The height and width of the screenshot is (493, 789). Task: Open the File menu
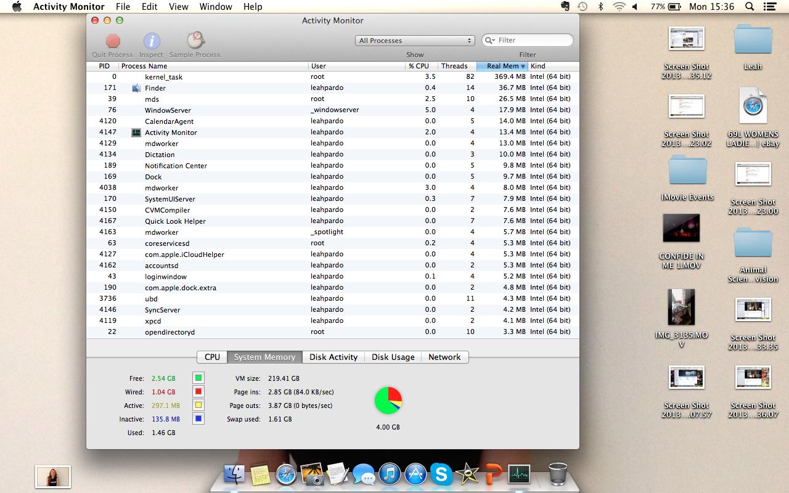click(123, 7)
